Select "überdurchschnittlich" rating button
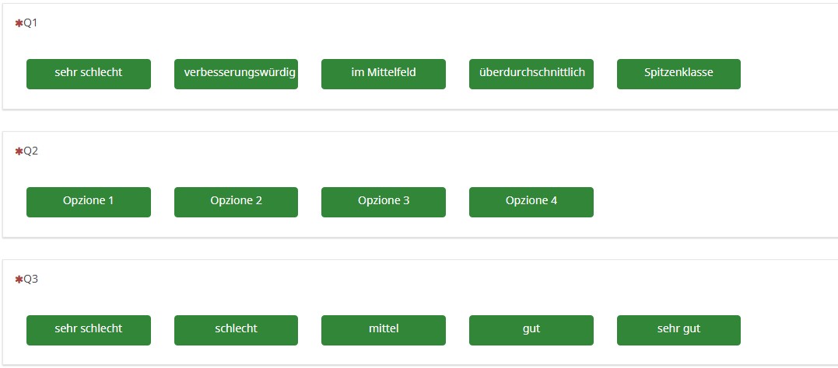Screen dimensions: 838x368 tap(531, 74)
